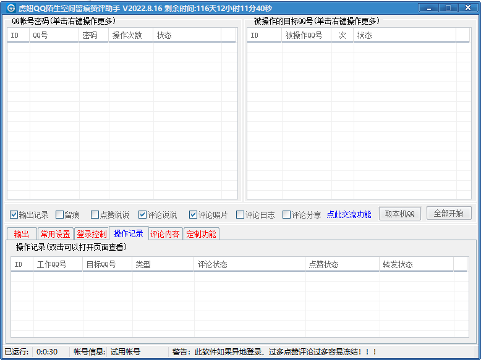
Task: Click ID header in QQ帐号密码 list
Action: pyautogui.click(x=18, y=35)
